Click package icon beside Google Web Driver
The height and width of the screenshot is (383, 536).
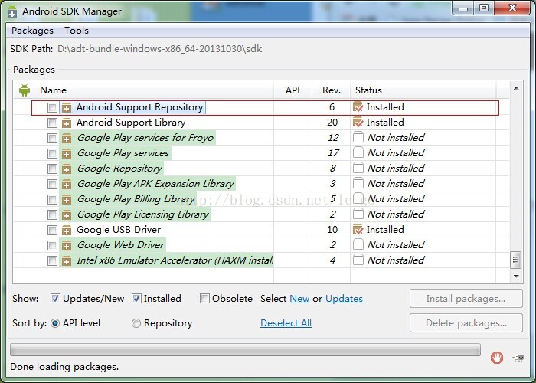point(67,246)
